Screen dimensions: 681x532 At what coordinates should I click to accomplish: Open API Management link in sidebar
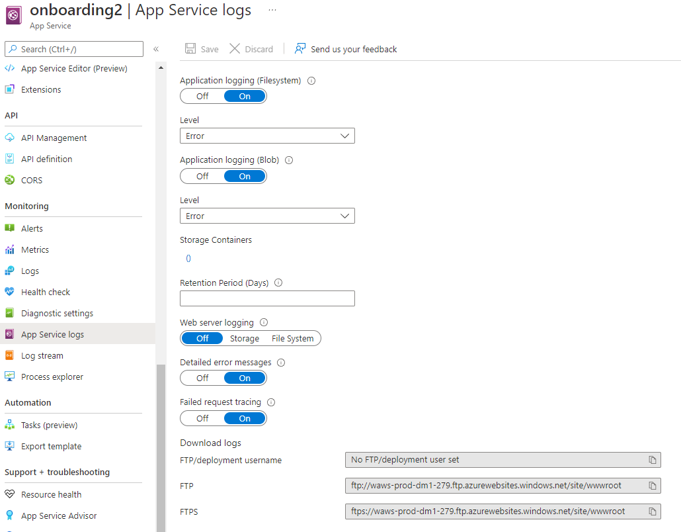pyautogui.click(x=54, y=138)
